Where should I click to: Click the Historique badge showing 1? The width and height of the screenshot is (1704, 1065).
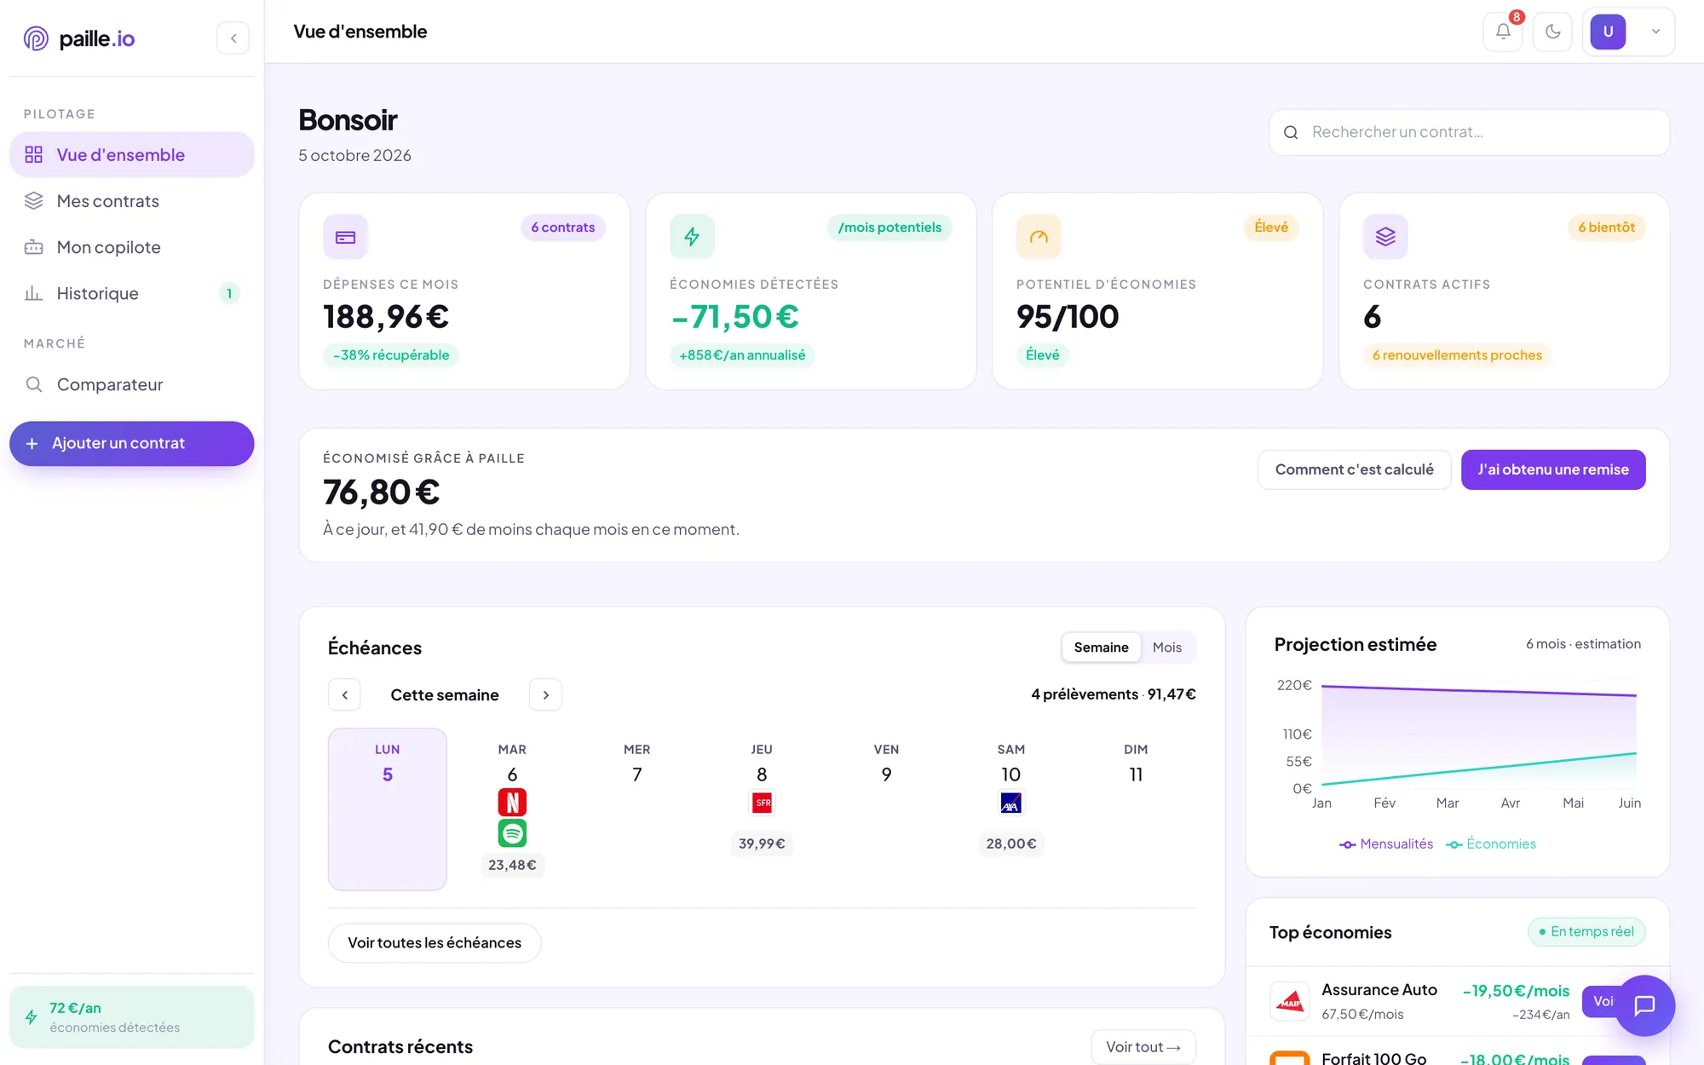click(x=229, y=293)
